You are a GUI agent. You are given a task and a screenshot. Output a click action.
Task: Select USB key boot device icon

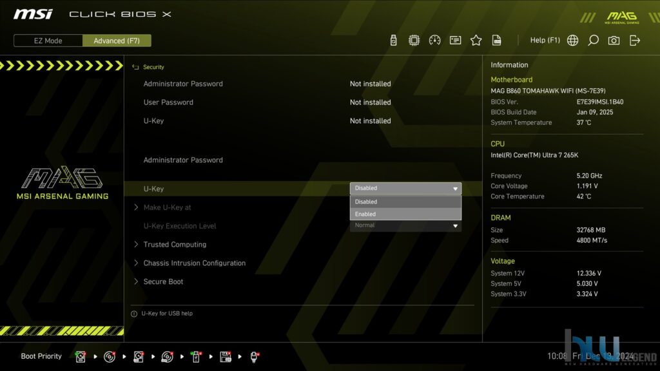[196, 357]
